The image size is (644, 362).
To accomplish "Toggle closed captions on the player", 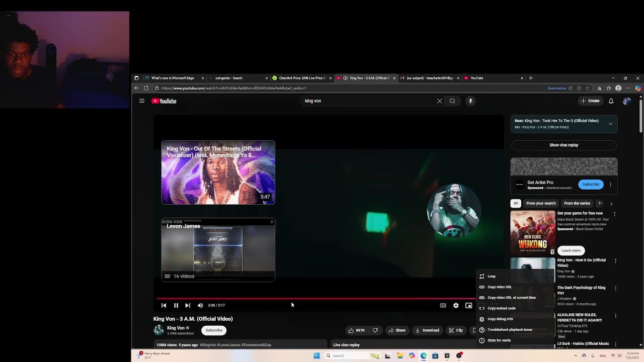I will point(443,305).
